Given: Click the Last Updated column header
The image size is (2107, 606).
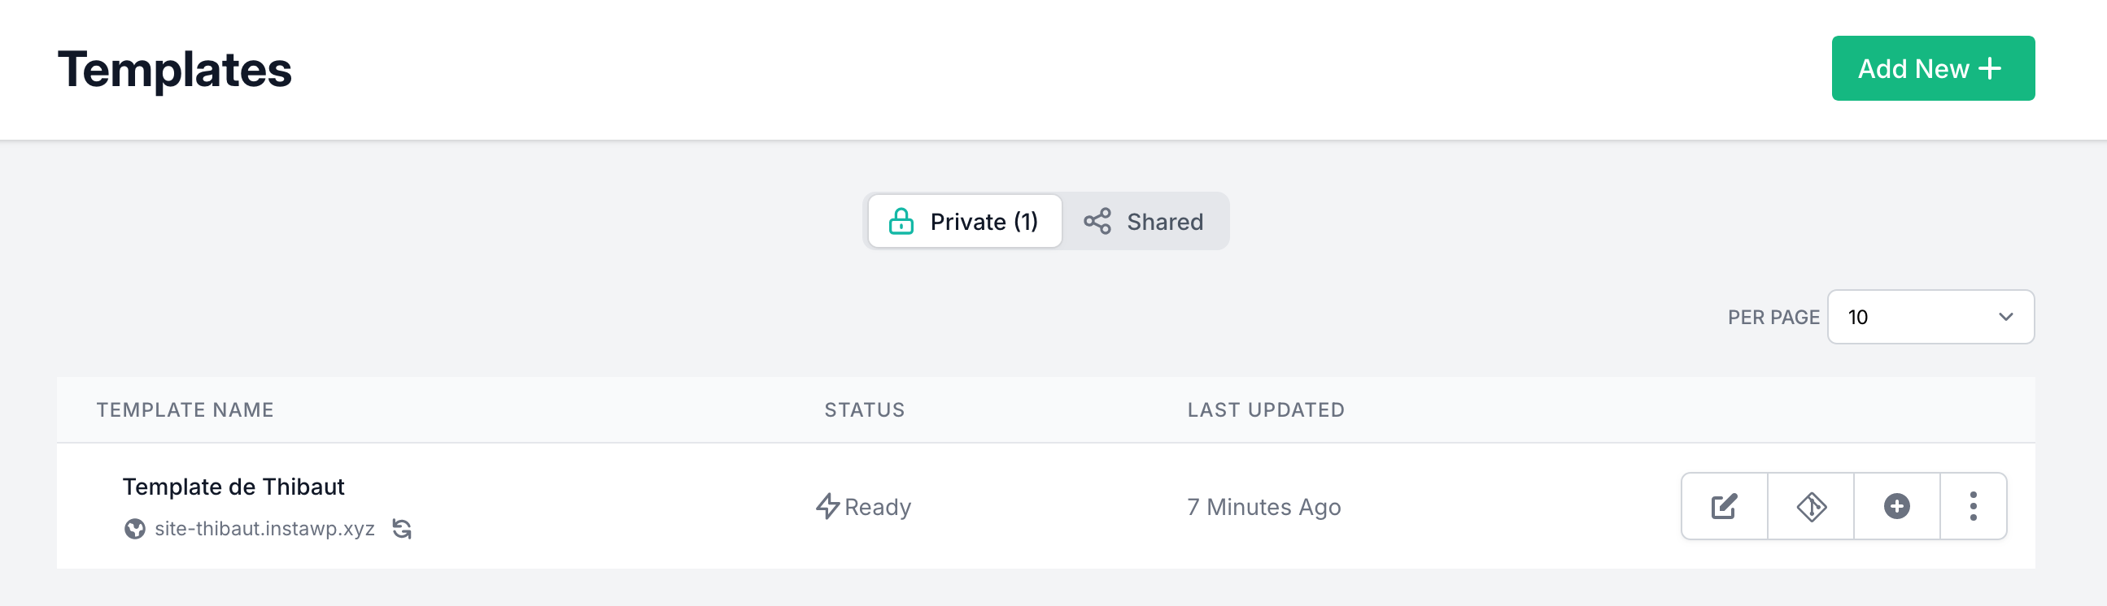Looking at the screenshot, I should 1264,409.
